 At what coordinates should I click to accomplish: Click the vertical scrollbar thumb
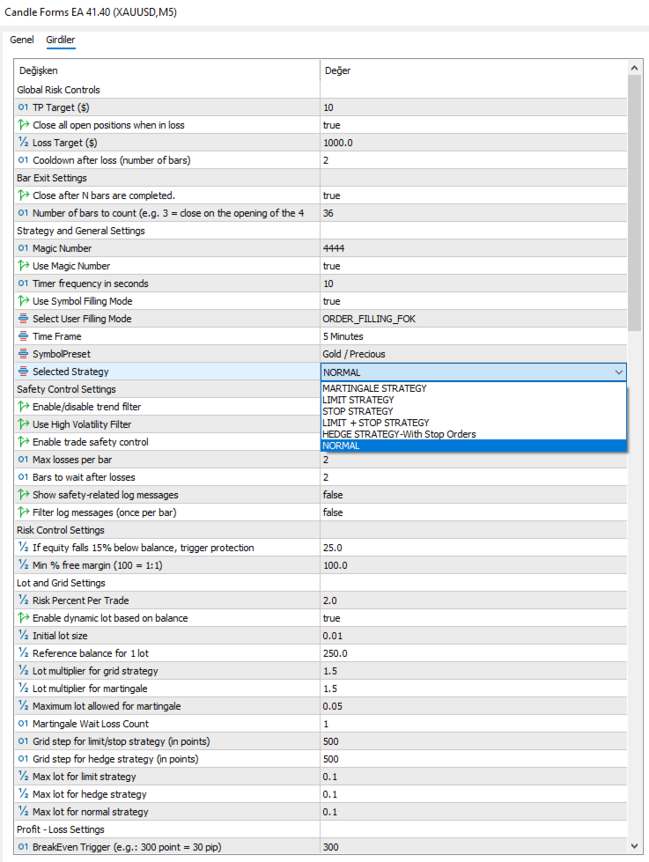pyautogui.click(x=634, y=203)
